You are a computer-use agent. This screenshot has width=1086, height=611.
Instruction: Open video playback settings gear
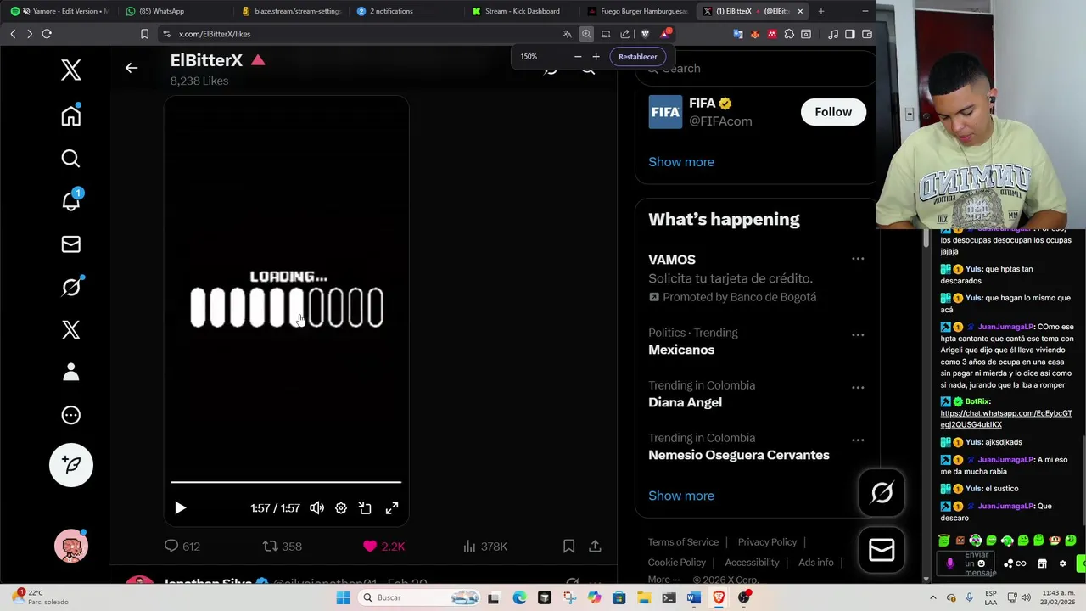341,507
